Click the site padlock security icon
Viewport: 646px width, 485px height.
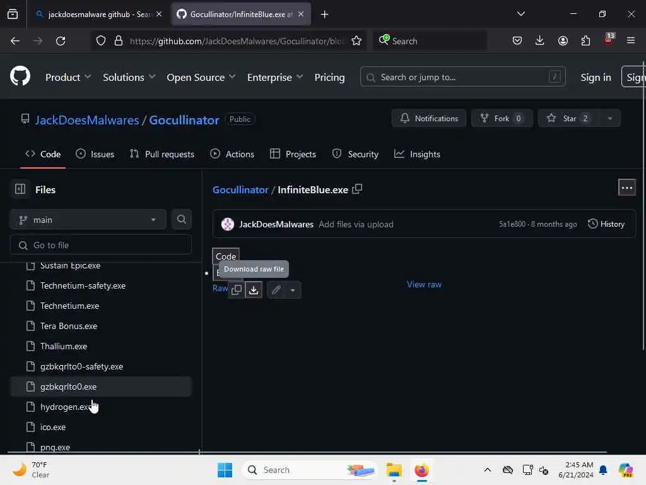(119, 41)
